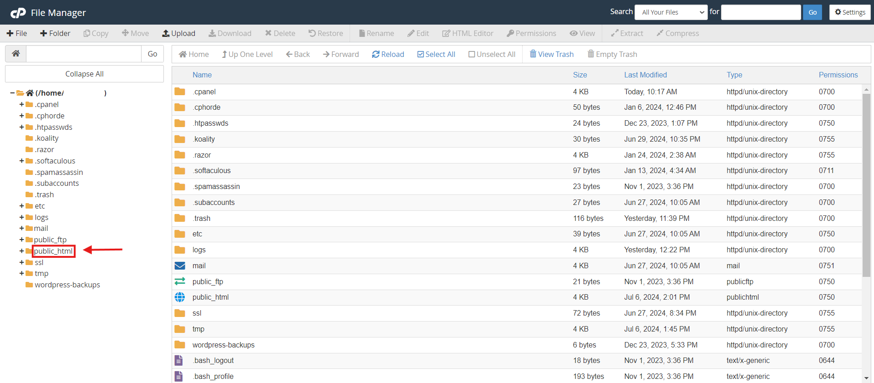Click the mail envelope icon in file list

click(180, 266)
